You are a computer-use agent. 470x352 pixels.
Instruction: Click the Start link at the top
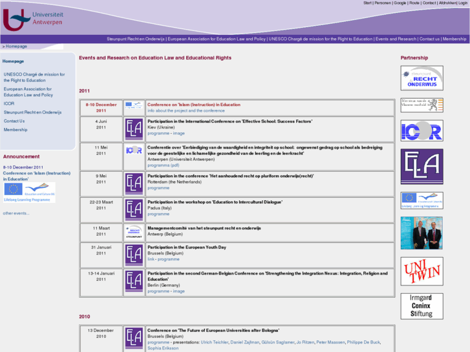coord(367,3)
